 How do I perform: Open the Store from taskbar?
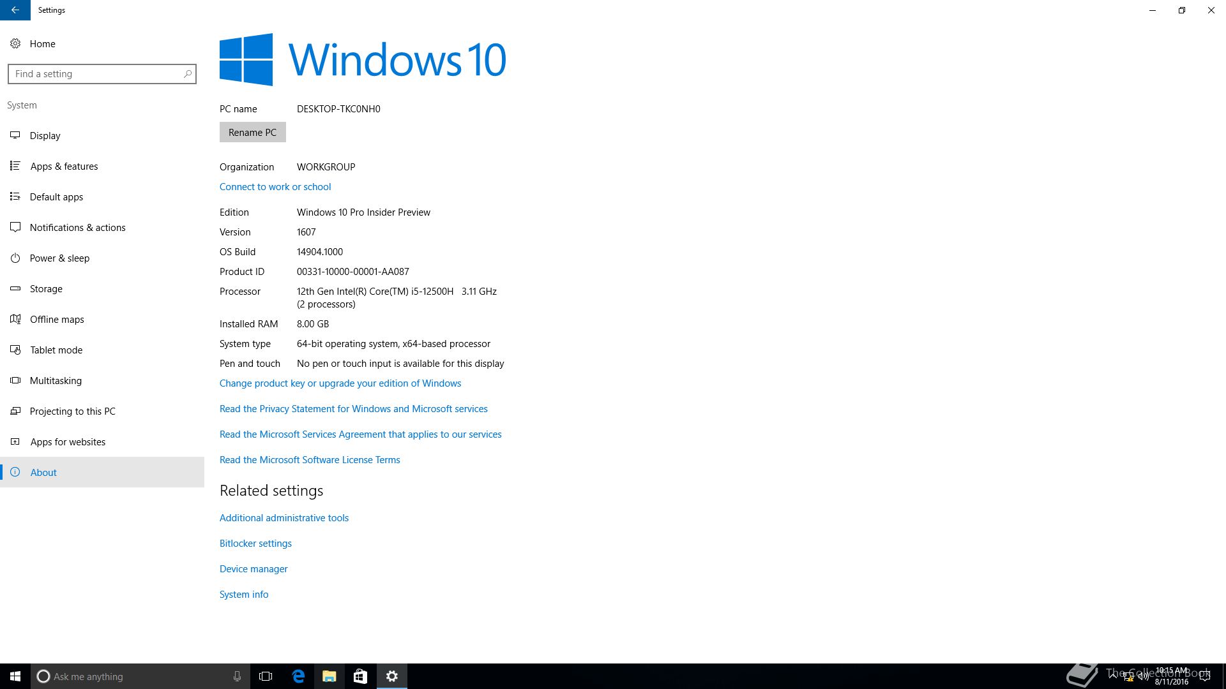(x=360, y=676)
